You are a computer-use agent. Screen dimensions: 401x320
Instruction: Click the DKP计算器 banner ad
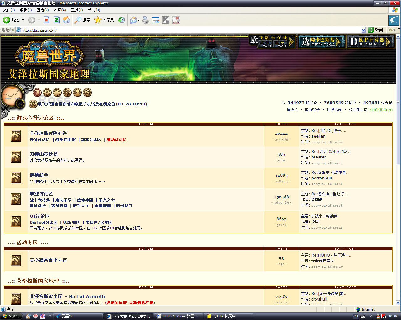click(x=371, y=42)
